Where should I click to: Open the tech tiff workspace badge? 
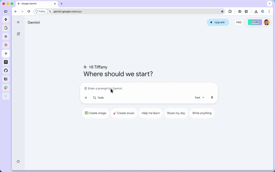click(x=255, y=22)
